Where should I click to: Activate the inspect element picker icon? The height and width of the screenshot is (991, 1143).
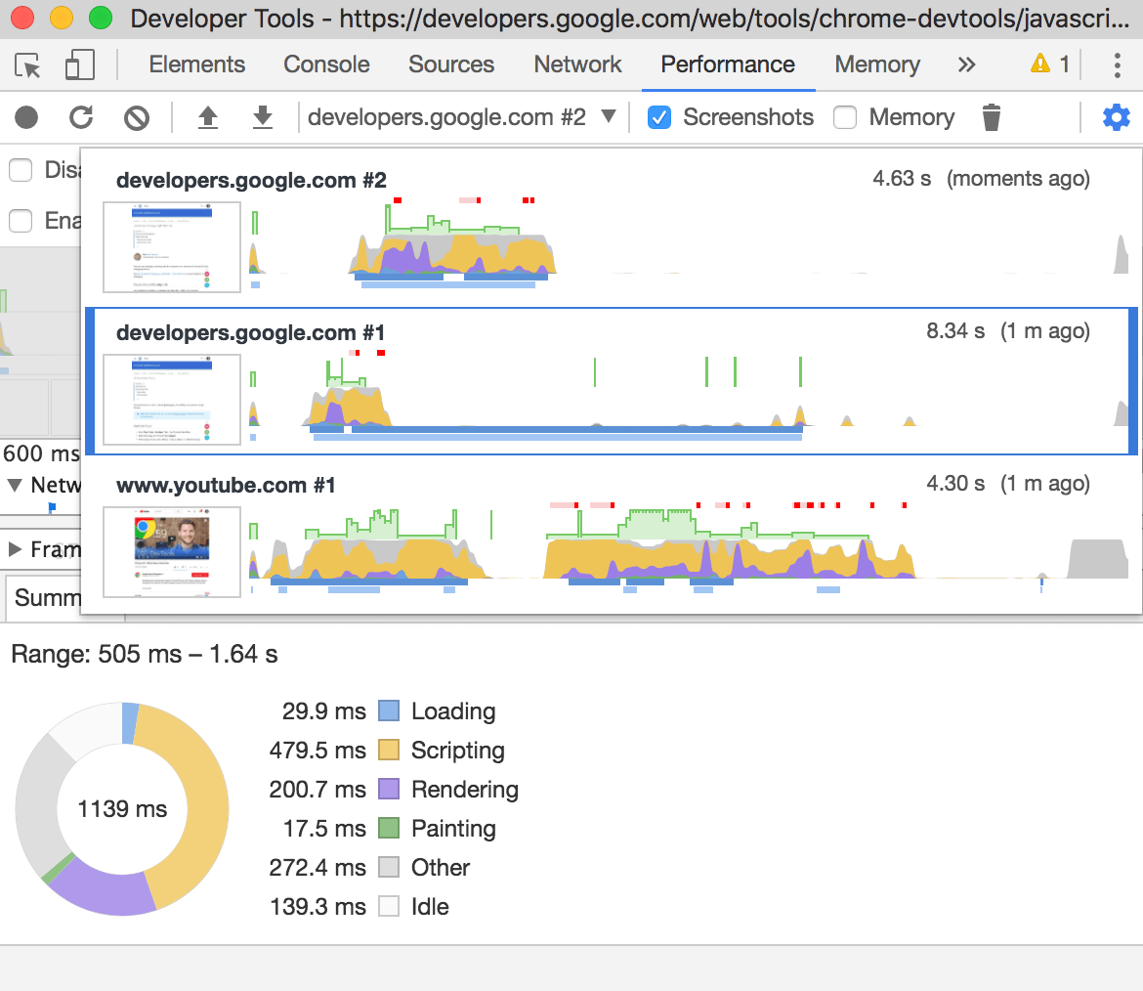click(27, 65)
